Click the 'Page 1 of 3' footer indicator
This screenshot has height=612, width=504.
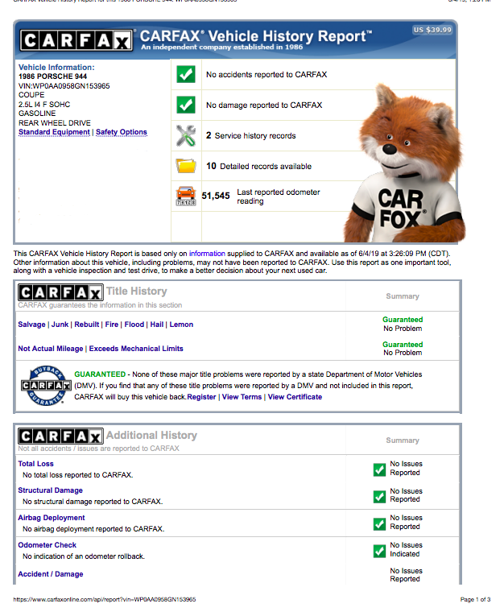point(475,599)
